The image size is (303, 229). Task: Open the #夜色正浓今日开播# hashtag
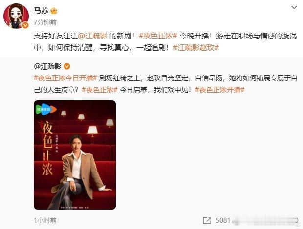[65, 78]
